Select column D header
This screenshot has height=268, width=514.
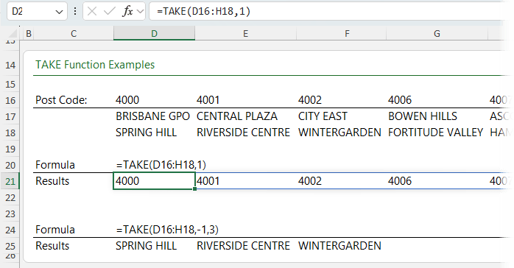[154, 33]
